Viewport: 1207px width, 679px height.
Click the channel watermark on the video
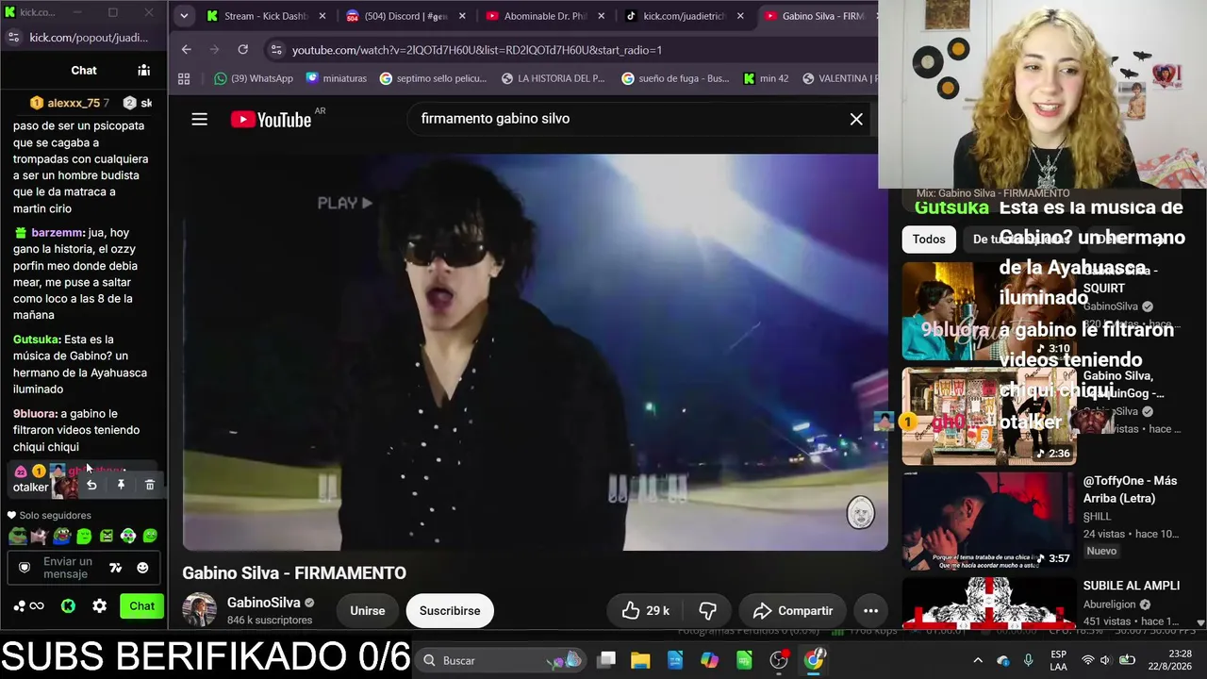click(x=860, y=512)
